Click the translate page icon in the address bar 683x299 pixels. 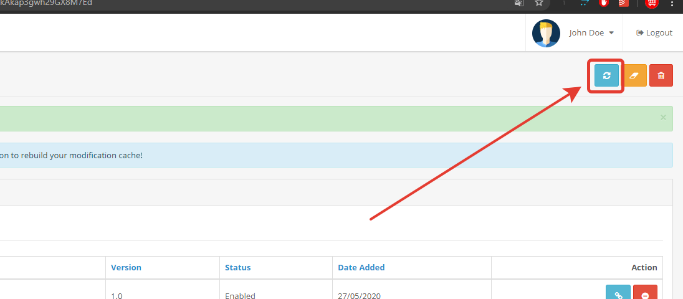(518, 3)
